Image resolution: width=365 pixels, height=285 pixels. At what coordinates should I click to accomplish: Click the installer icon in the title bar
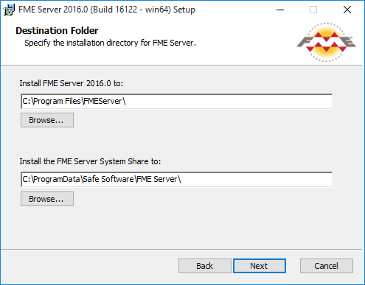pyautogui.click(x=9, y=10)
